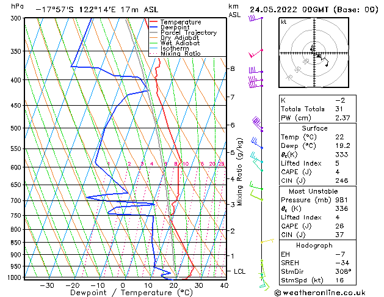
Task: Click the -30 temperature axis label
Action: (47, 285)
